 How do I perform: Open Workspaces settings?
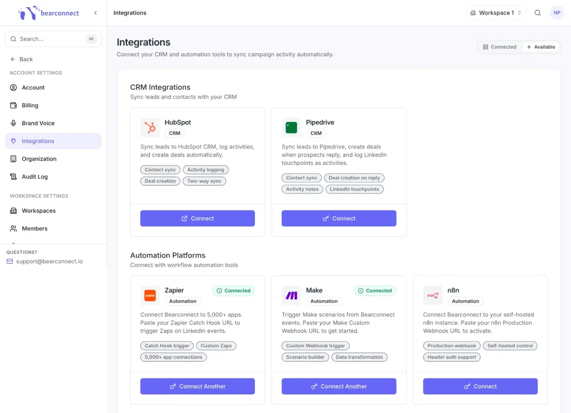(53, 211)
